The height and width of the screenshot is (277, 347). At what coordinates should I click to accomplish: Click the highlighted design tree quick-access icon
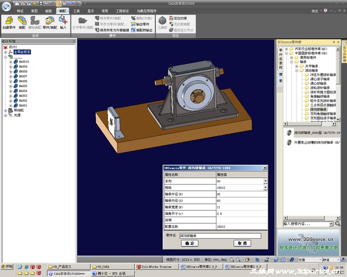(x=59, y=3)
